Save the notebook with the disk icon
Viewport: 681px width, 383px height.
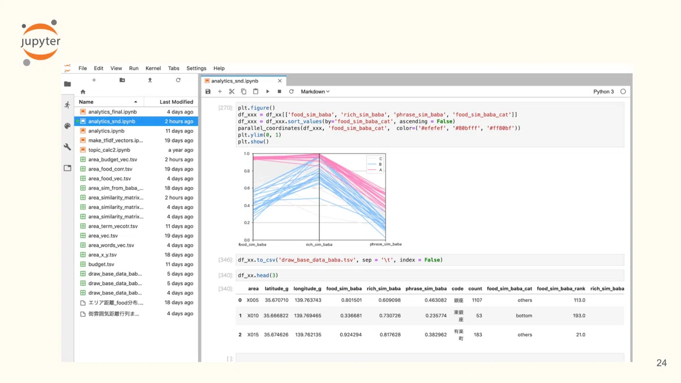click(x=208, y=91)
